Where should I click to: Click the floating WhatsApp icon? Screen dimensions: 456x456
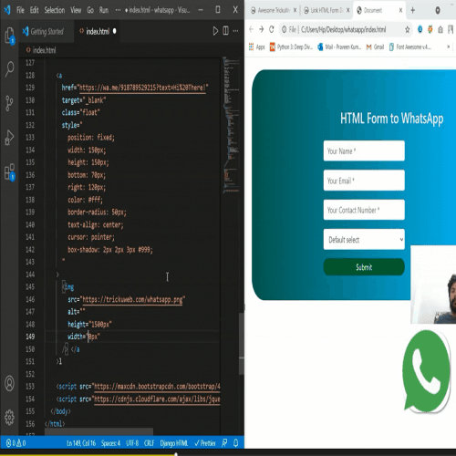coord(426,371)
